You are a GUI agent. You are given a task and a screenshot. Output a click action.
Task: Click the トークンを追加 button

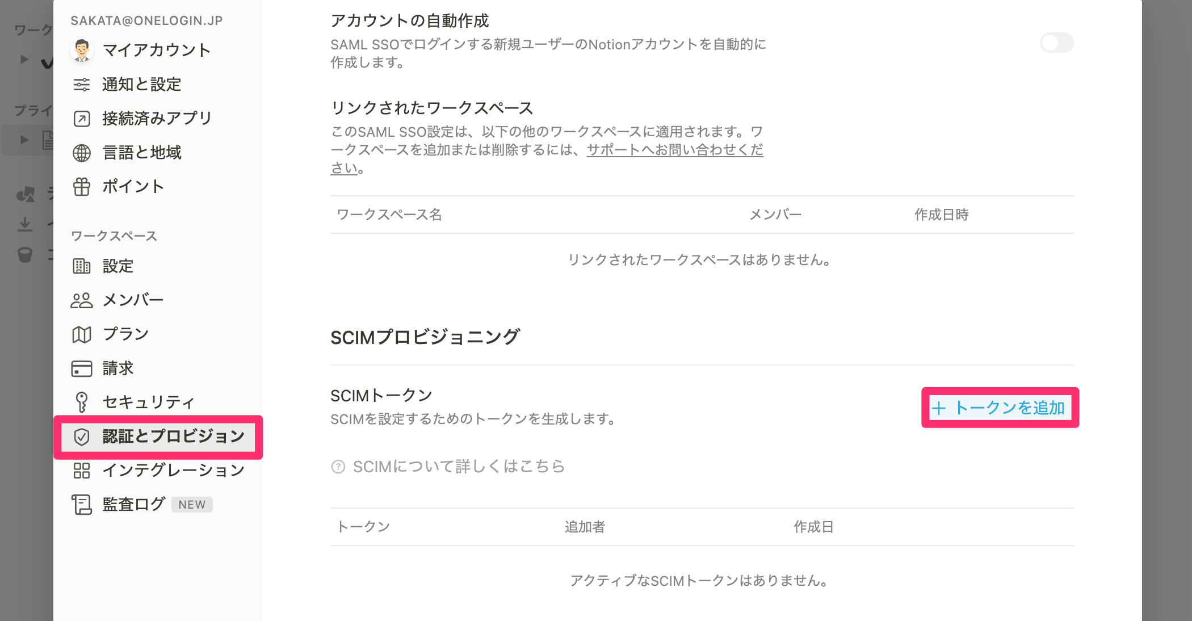[1000, 408]
